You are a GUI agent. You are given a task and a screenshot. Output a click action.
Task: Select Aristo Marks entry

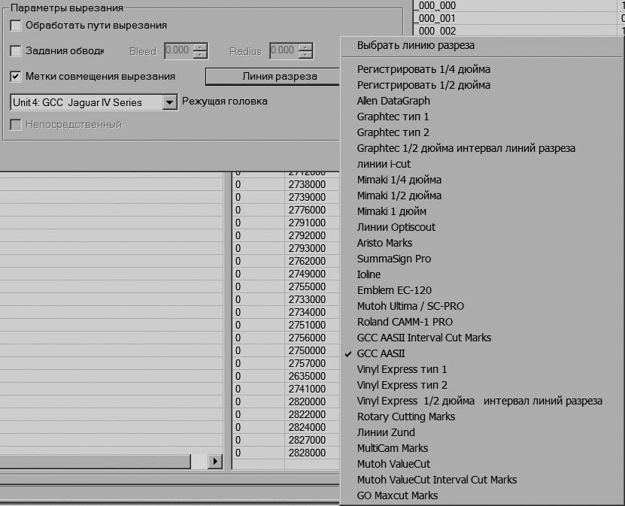tap(384, 243)
